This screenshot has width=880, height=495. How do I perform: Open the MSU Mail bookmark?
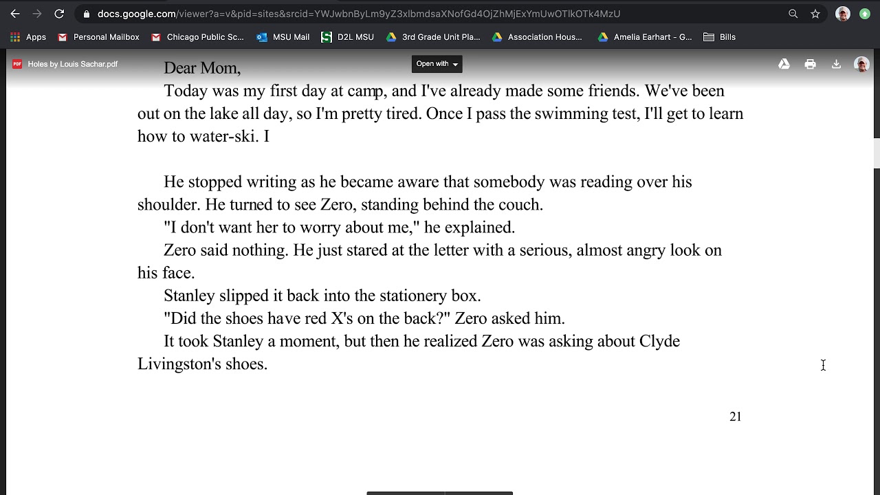pyautogui.click(x=283, y=37)
